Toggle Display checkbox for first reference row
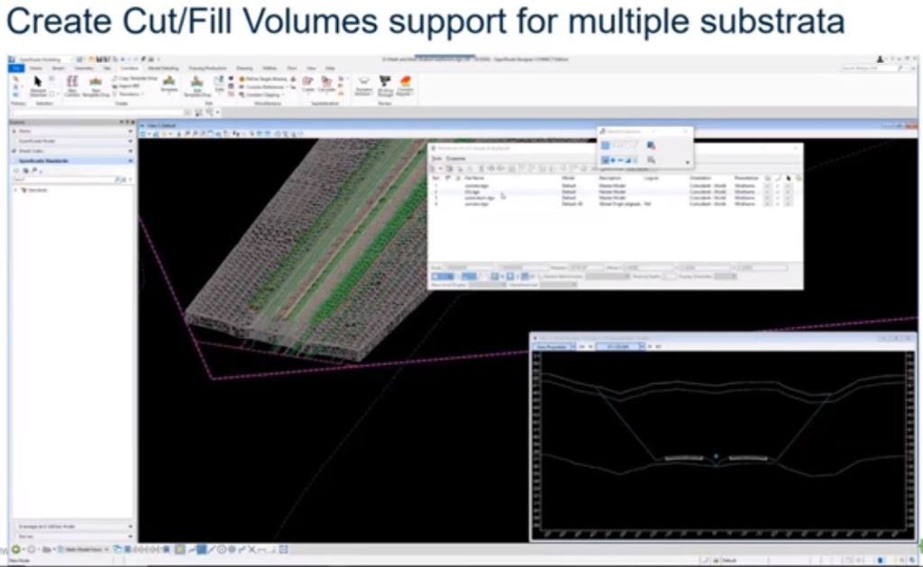Screen dimensions: 923x567 tap(767, 187)
